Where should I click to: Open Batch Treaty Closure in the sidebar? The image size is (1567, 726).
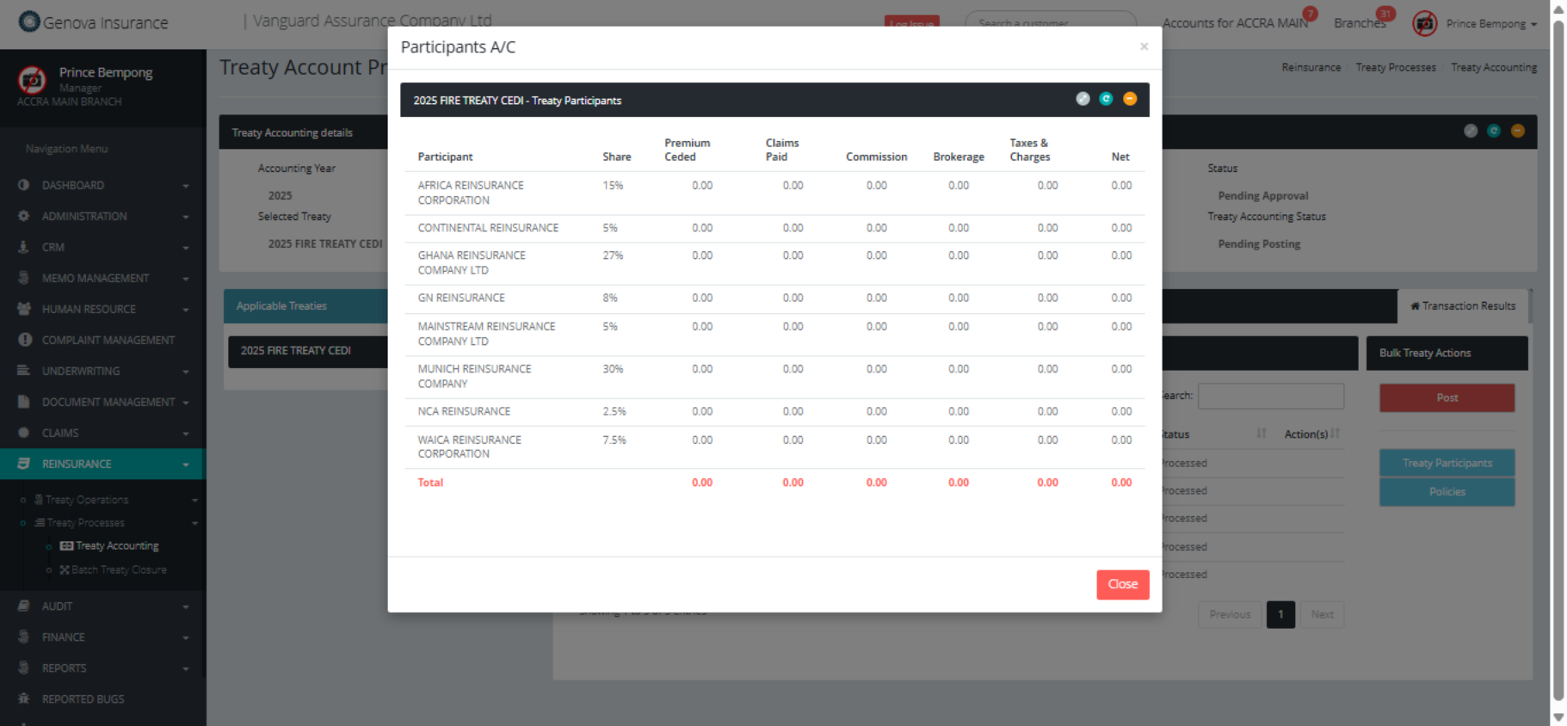(x=118, y=569)
